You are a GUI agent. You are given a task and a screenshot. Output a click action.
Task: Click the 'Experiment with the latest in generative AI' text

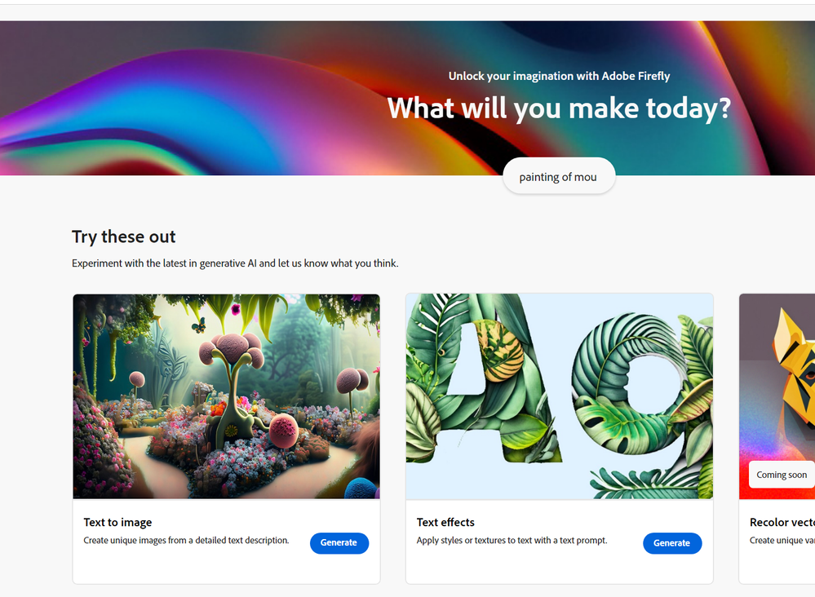click(x=235, y=263)
